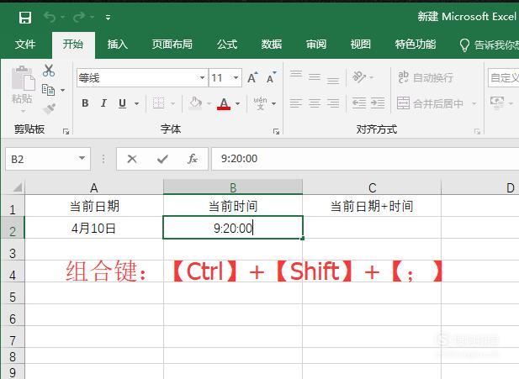Switch to the 插入 ribbon tab
The width and height of the screenshot is (519, 379).
(x=118, y=44)
